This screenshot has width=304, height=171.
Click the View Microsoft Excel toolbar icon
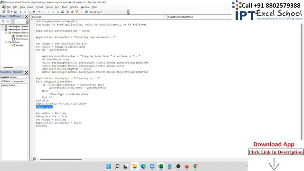tap(4, 12)
